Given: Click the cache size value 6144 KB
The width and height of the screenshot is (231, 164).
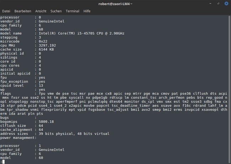Looking at the screenshot, I should point(46,49).
